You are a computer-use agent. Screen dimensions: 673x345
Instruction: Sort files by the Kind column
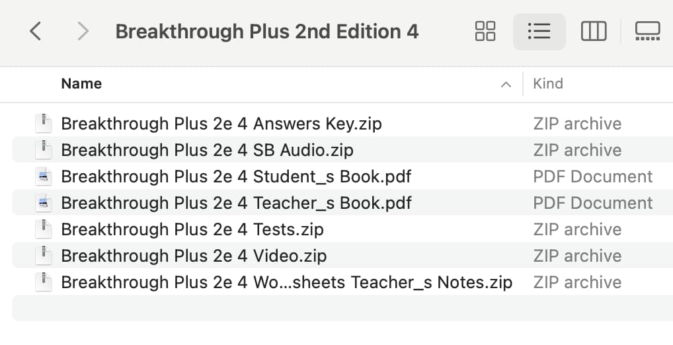click(x=548, y=84)
